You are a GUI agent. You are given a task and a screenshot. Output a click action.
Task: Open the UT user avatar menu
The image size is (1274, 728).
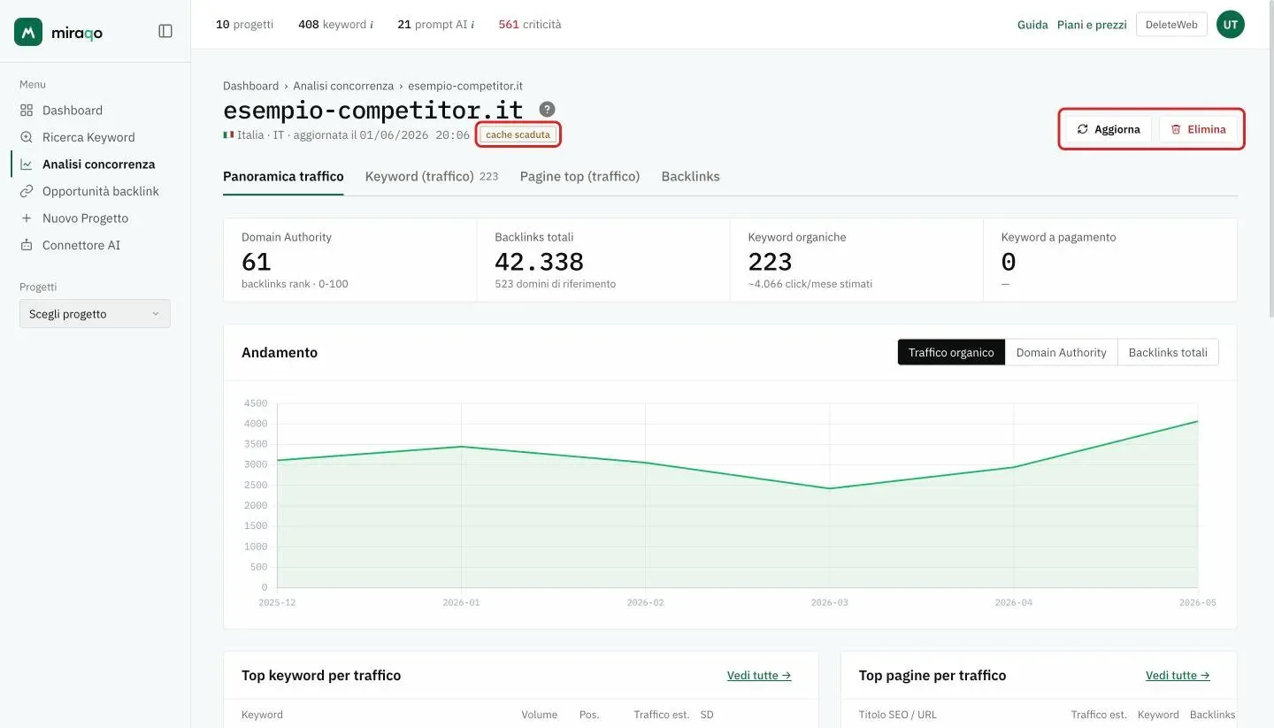click(x=1231, y=25)
